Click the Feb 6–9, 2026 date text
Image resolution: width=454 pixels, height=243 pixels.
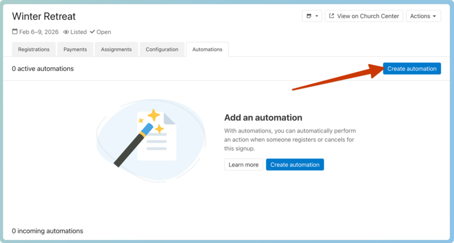(x=39, y=32)
